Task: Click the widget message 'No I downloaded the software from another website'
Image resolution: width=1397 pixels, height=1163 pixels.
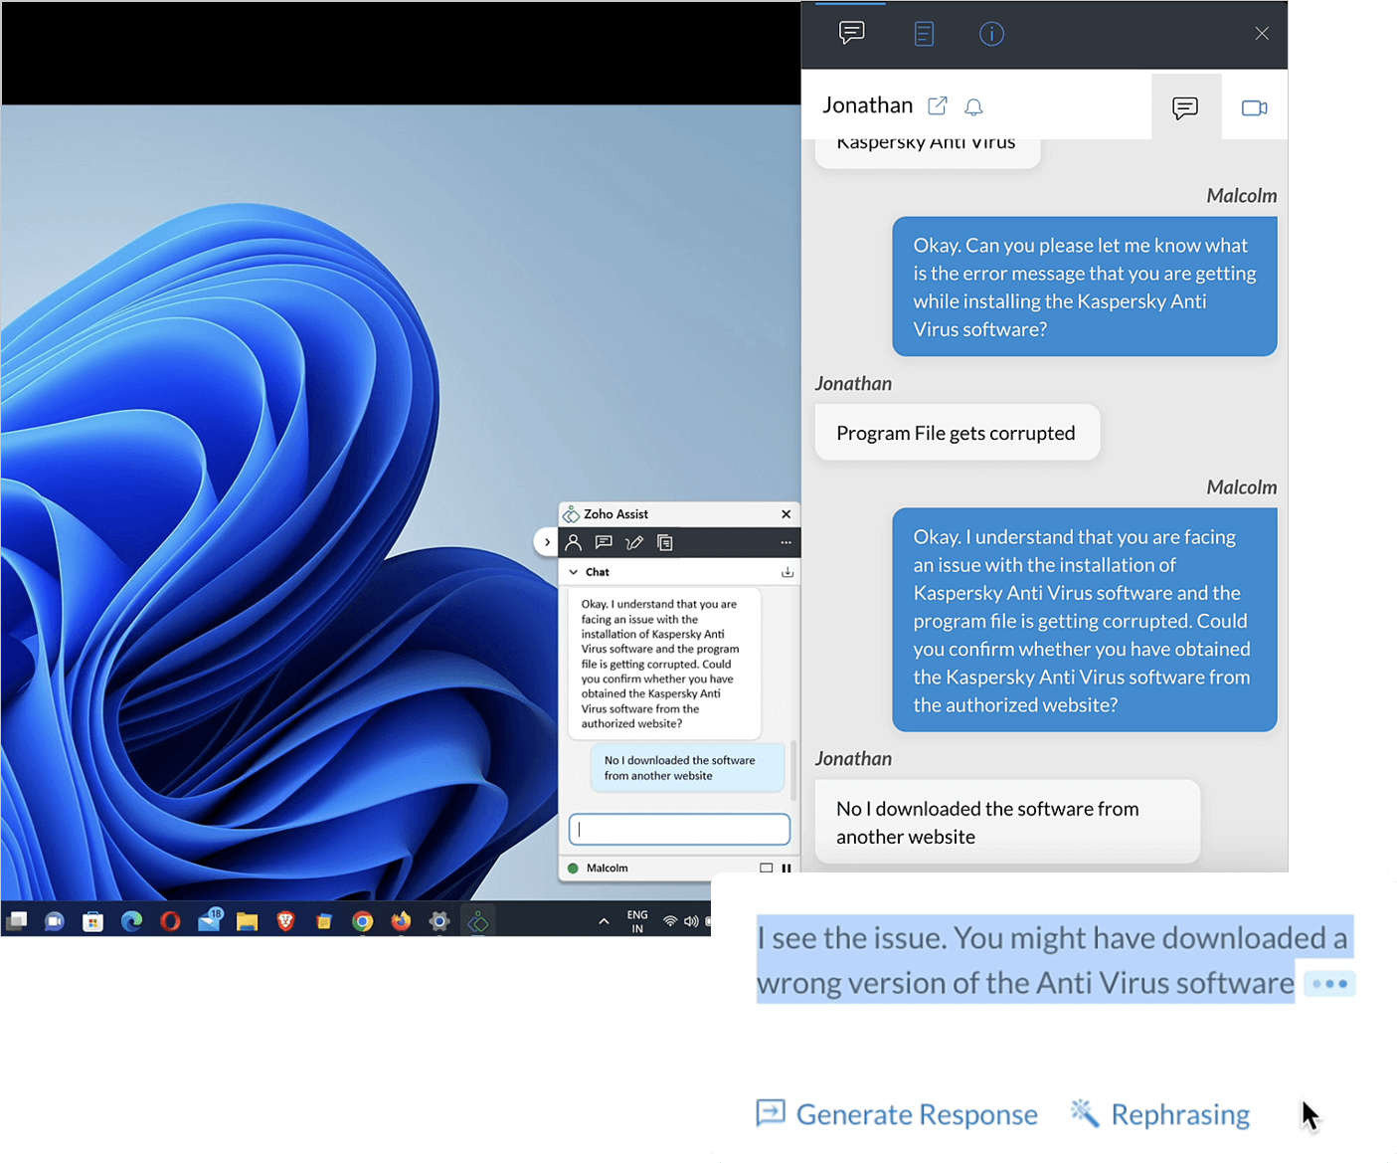Action: 687,768
